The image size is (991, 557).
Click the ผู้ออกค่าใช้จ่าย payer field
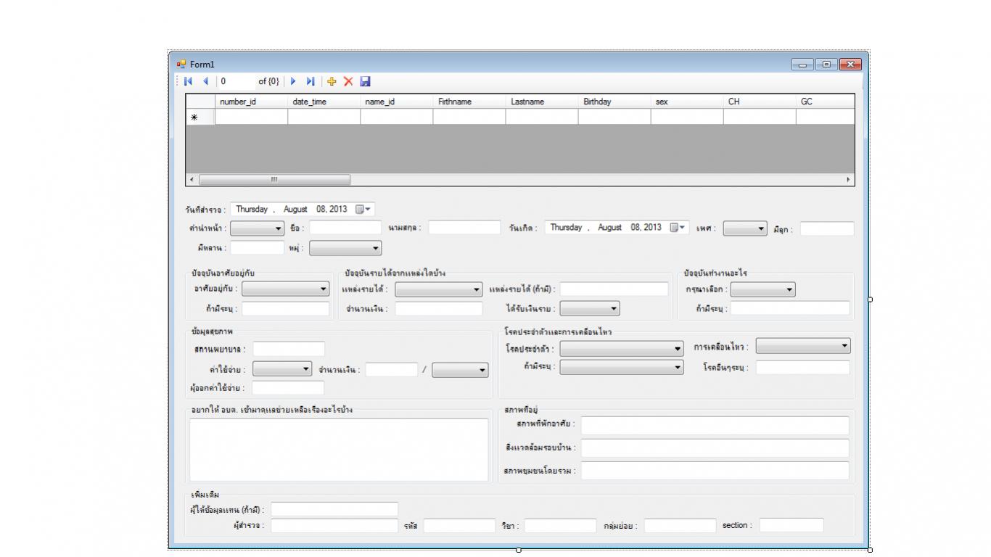pyautogui.click(x=288, y=388)
